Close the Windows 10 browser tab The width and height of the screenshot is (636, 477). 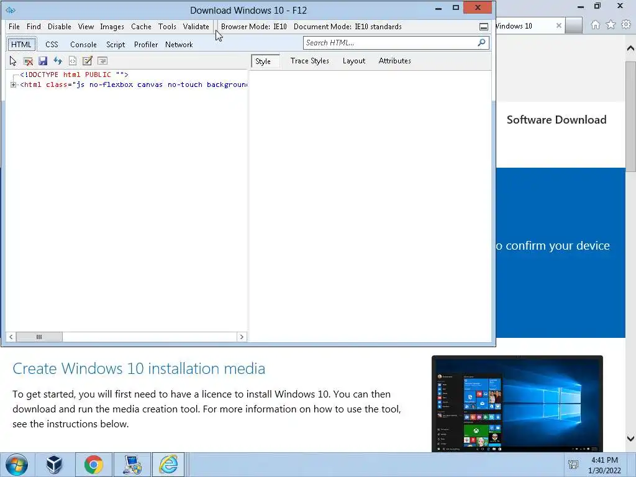(x=558, y=25)
